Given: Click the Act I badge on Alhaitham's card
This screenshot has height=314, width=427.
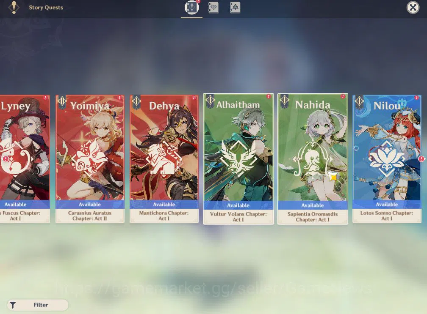Looking at the screenshot, I should click(210, 101).
